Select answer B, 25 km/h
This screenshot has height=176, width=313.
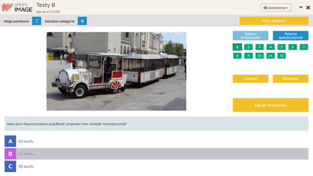[156, 154]
